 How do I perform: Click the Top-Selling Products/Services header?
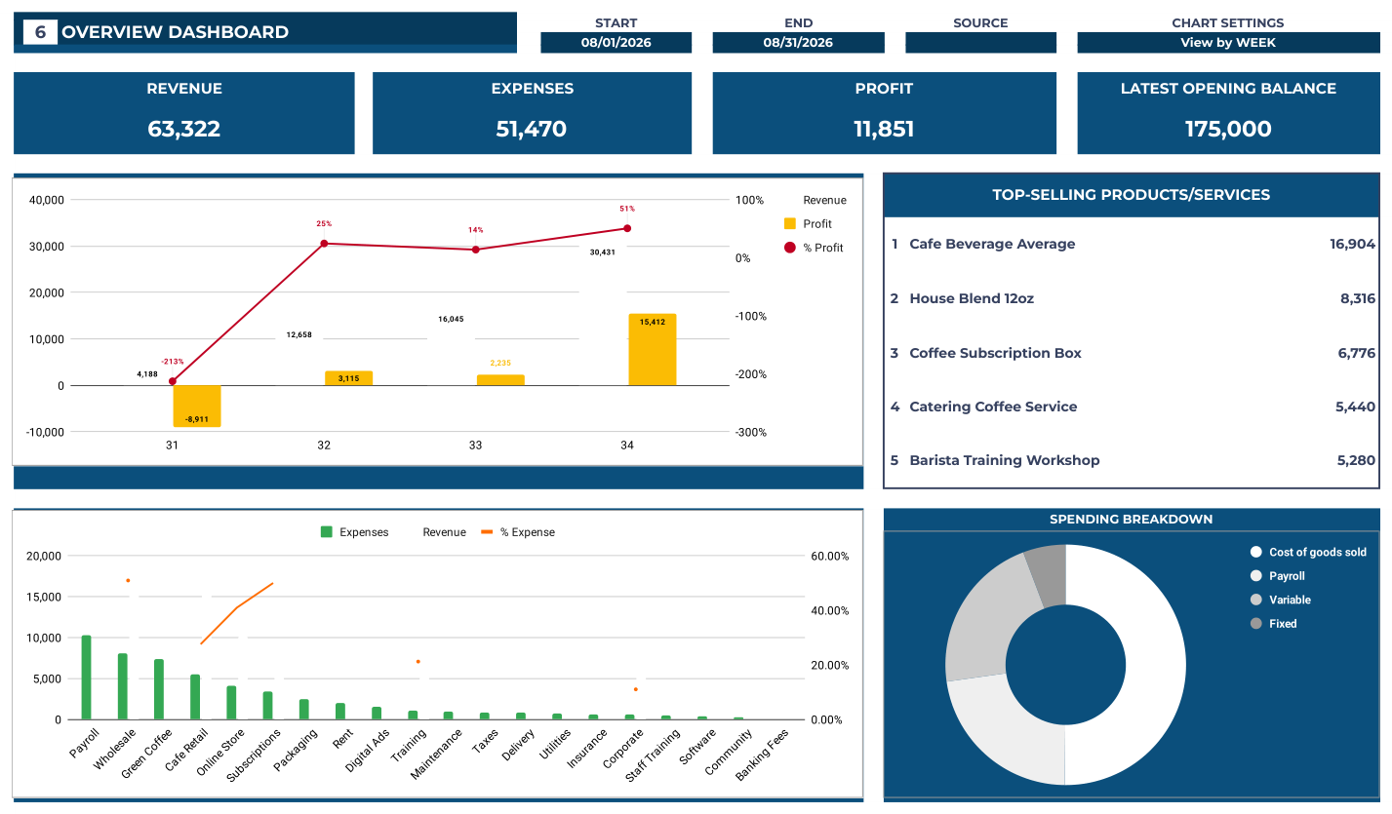point(1132,195)
